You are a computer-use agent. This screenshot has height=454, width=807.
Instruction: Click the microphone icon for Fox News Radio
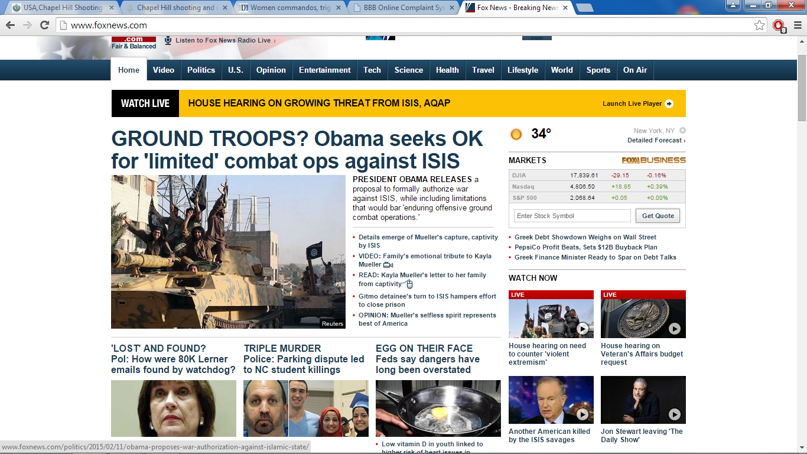click(x=168, y=40)
